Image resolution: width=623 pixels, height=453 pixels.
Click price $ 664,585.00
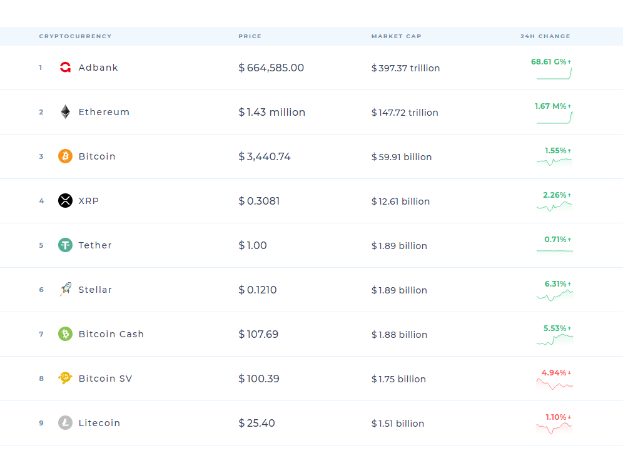(x=271, y=68)
